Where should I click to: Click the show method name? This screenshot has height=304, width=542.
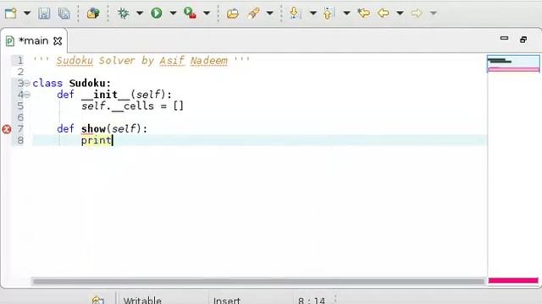pos(93,129)
